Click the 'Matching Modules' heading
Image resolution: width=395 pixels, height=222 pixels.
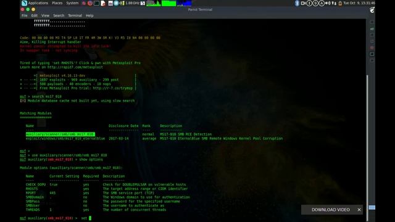36,113
